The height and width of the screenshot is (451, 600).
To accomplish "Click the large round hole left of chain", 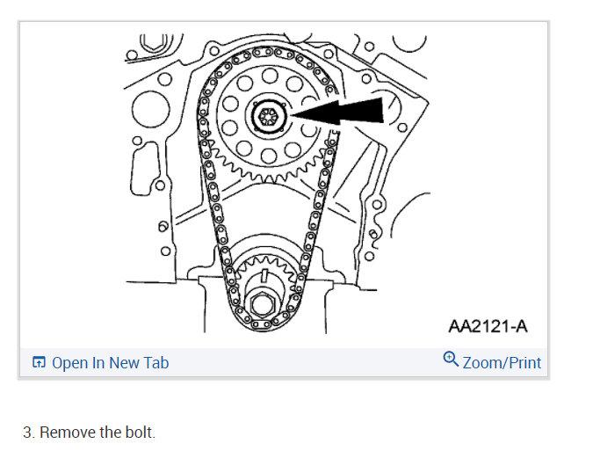I will coord(150,109).
